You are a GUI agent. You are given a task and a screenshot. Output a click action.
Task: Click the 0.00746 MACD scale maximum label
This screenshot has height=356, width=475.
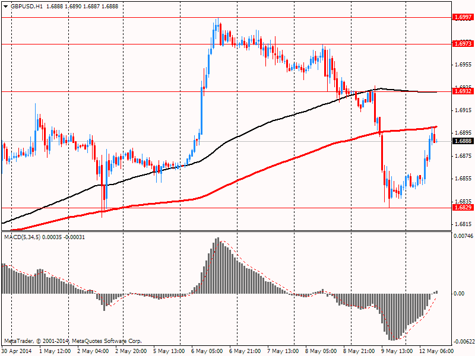point(463,236)
